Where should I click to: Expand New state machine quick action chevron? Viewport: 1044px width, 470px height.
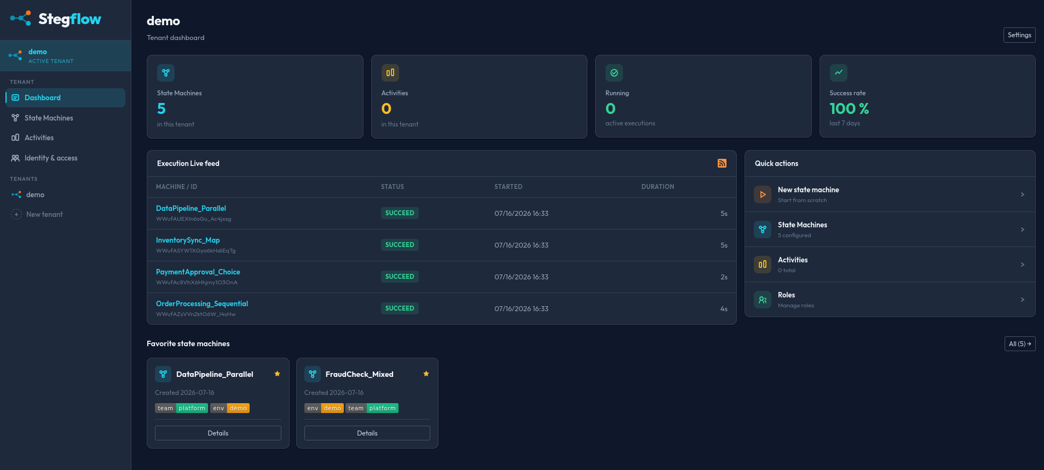point(1022,194)
